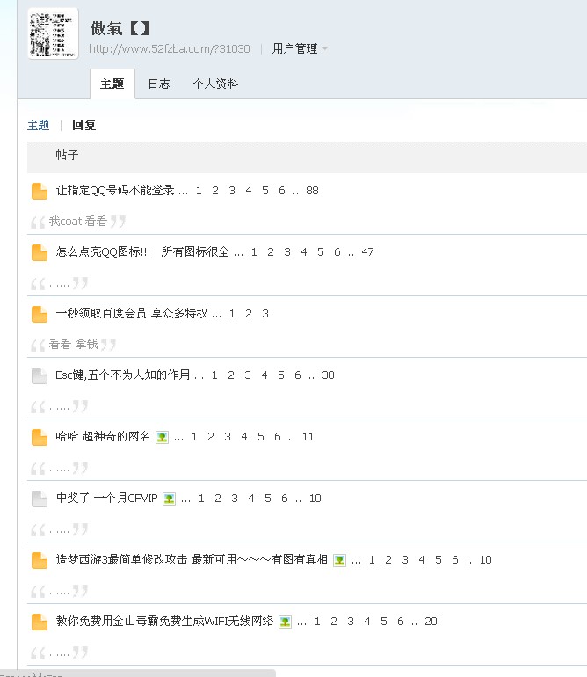This screenshot has height=677, width=587.
Task: Open thread 怎么点亮QQ图标!!! 所有图标很全
Action: click(142, 251)
